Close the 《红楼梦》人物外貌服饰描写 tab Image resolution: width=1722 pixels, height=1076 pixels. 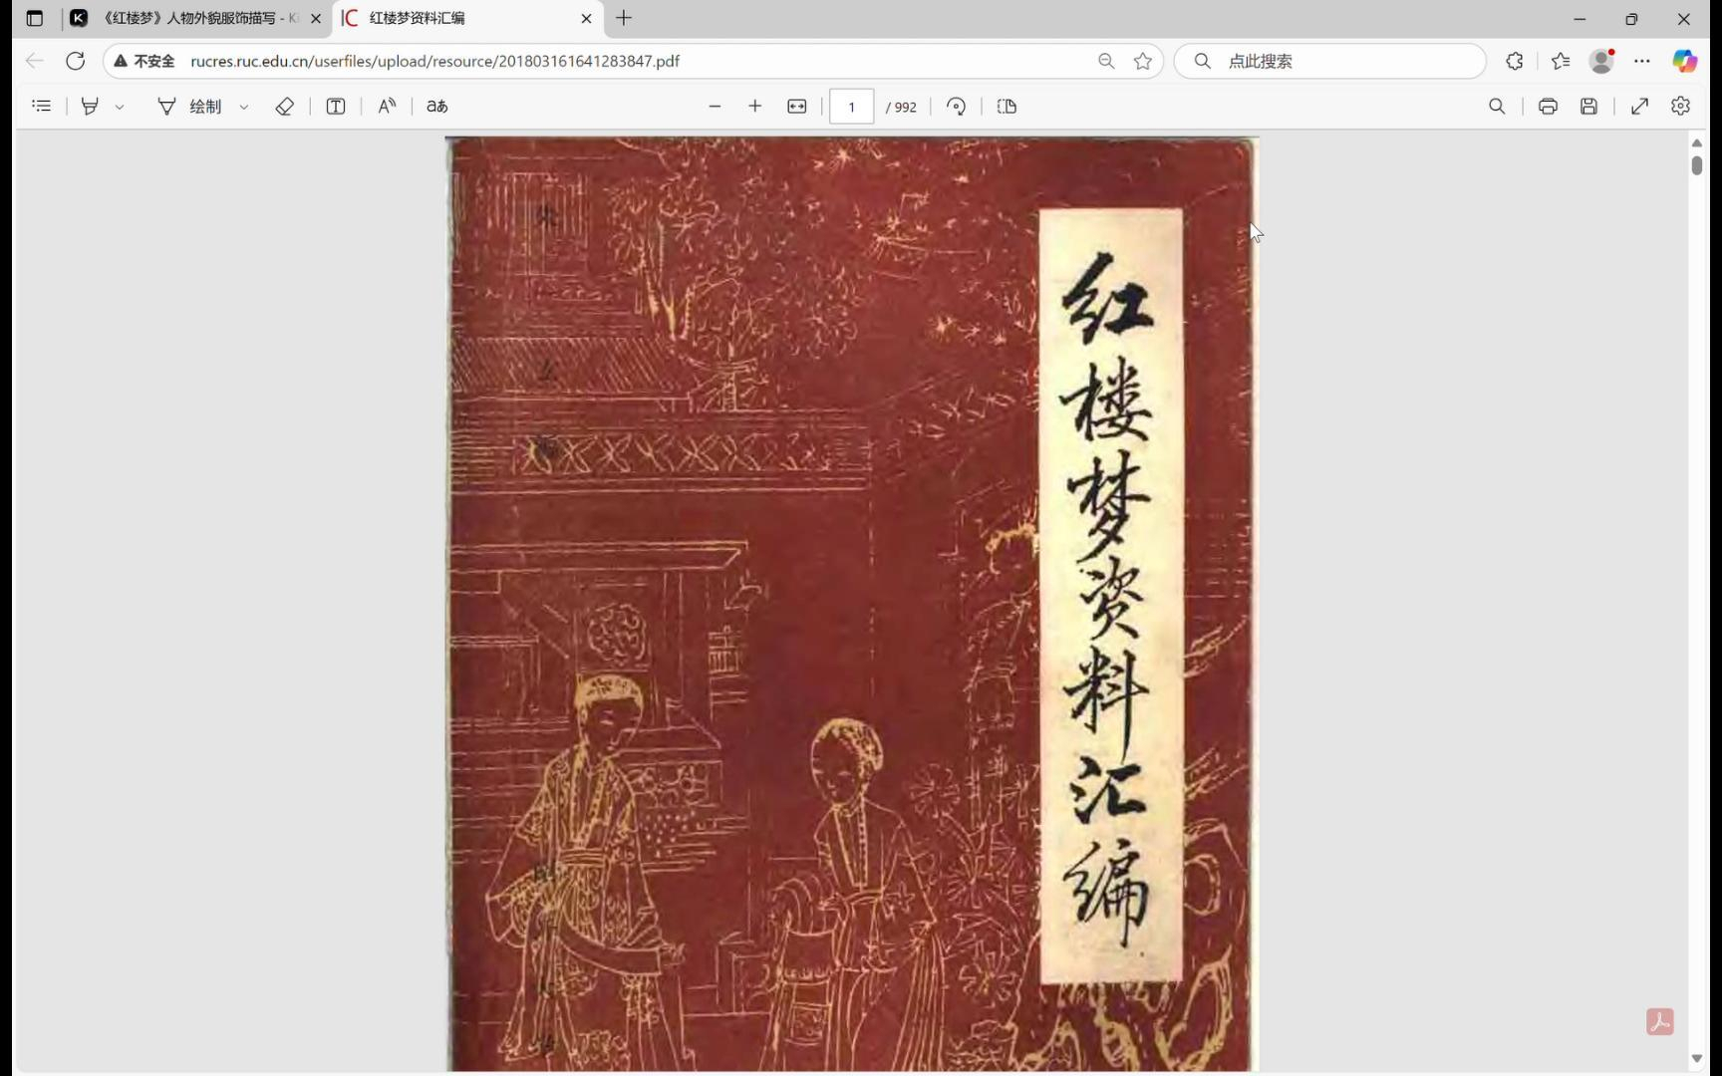pos(316,18)
